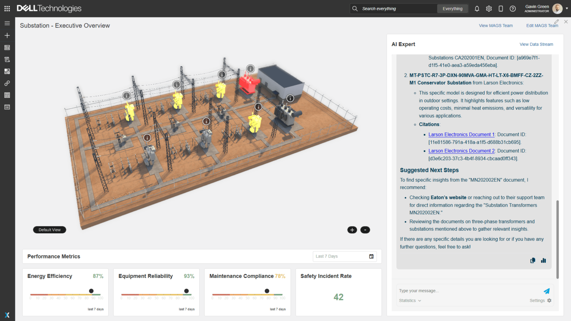Open the app launcher grid icon

[7, 9]
